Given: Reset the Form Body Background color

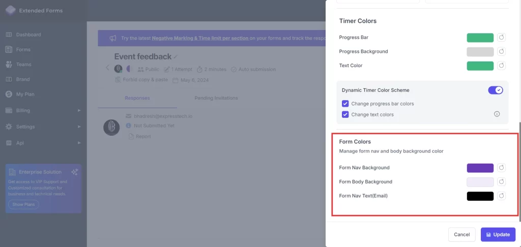Looking at the screenshot, I should pyautogui.click(x=501, y=181).
